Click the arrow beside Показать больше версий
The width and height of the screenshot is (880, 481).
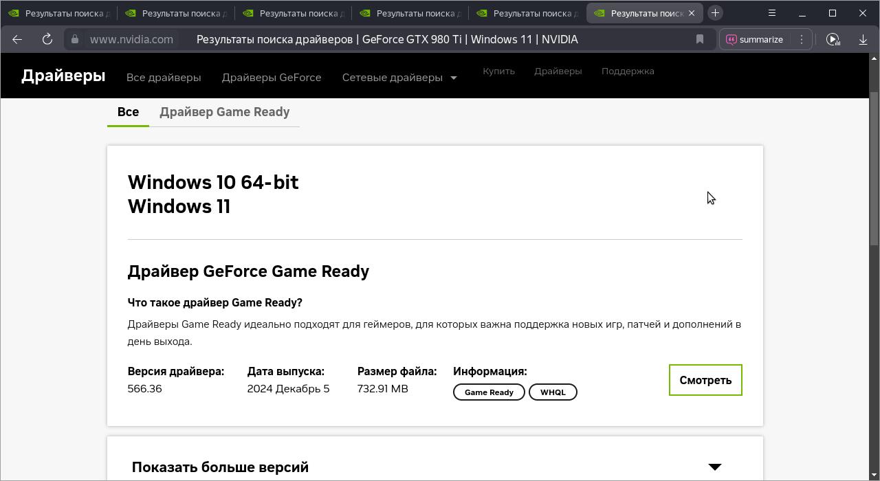715,467
